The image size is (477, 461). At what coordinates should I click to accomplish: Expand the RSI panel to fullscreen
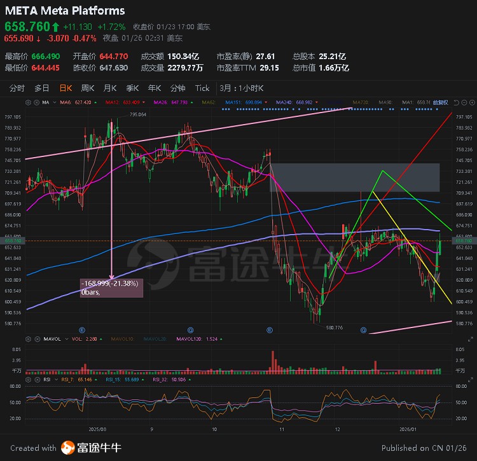tap(470, 380)
